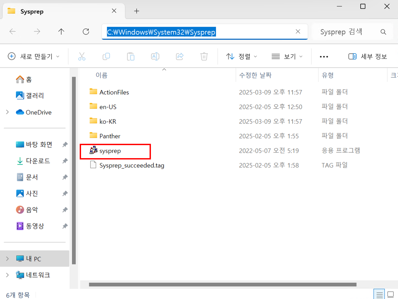Add a new Explorer tab
The height and width of the screenshot is (299, 398).
click(x=137, y=11)
